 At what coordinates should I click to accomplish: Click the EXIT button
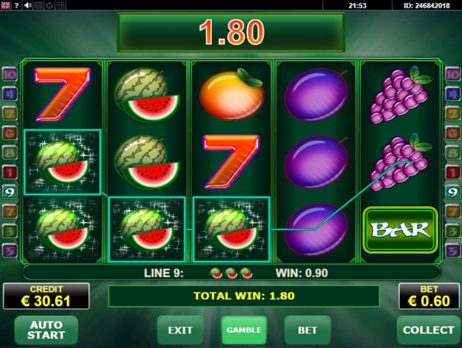pyautogui.click(x=180, y=330)
